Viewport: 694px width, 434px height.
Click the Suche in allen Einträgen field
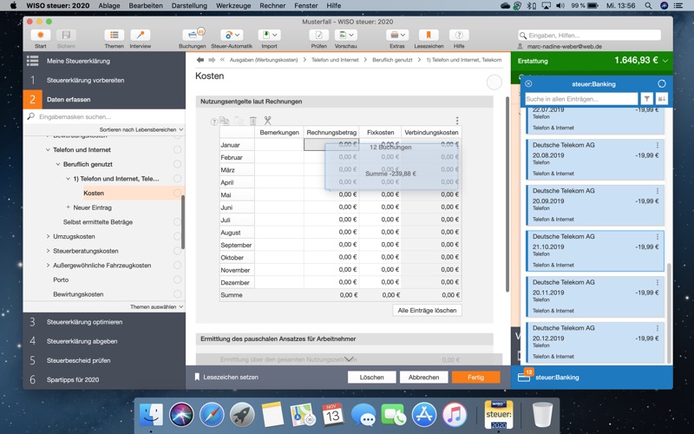[581, 99]
